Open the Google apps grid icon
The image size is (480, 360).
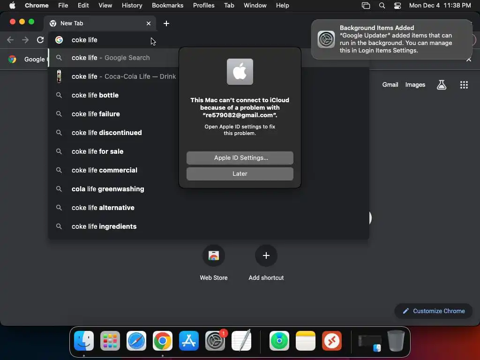(464, 85)
